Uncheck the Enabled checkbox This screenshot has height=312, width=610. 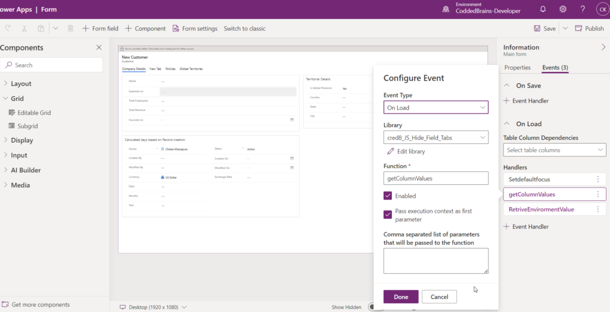pos(388,196)
